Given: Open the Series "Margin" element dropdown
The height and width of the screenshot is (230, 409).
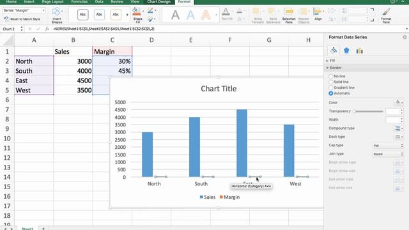Looking at the screenshot, I should [43, 10].
